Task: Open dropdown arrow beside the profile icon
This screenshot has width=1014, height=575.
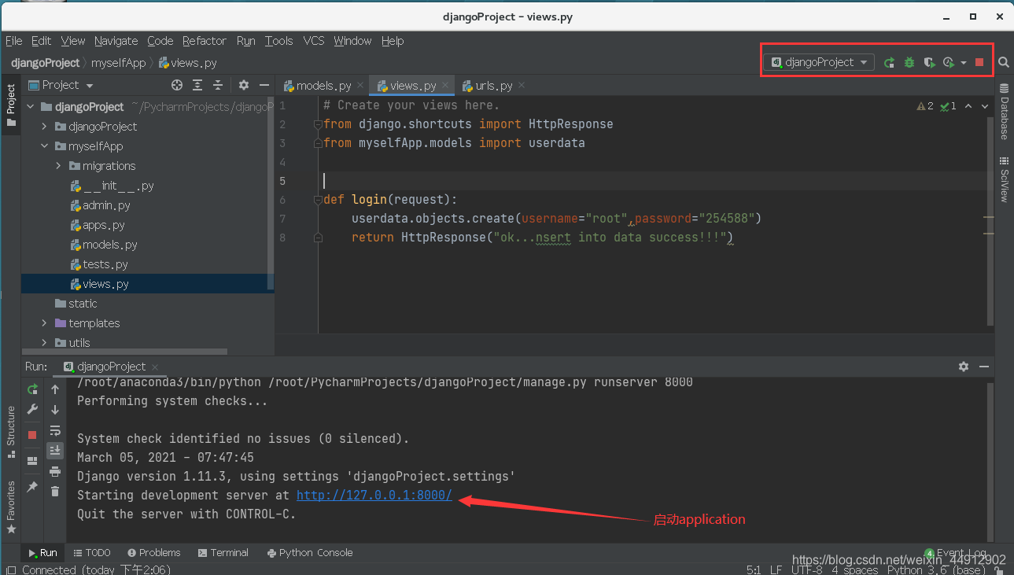Action: (964, 63)
